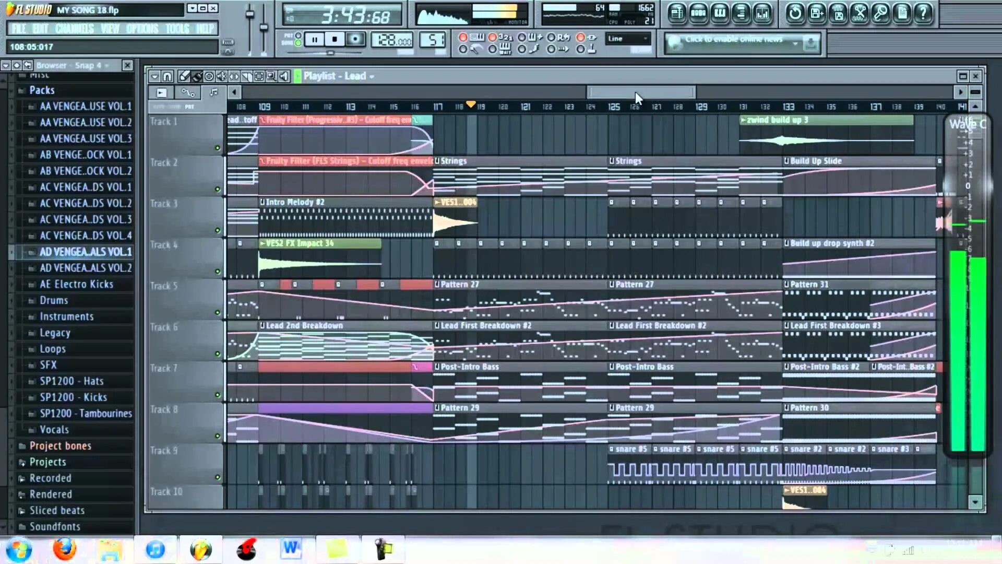
Task: Open the CHANNELS menu
Action: tap(74, 29)
